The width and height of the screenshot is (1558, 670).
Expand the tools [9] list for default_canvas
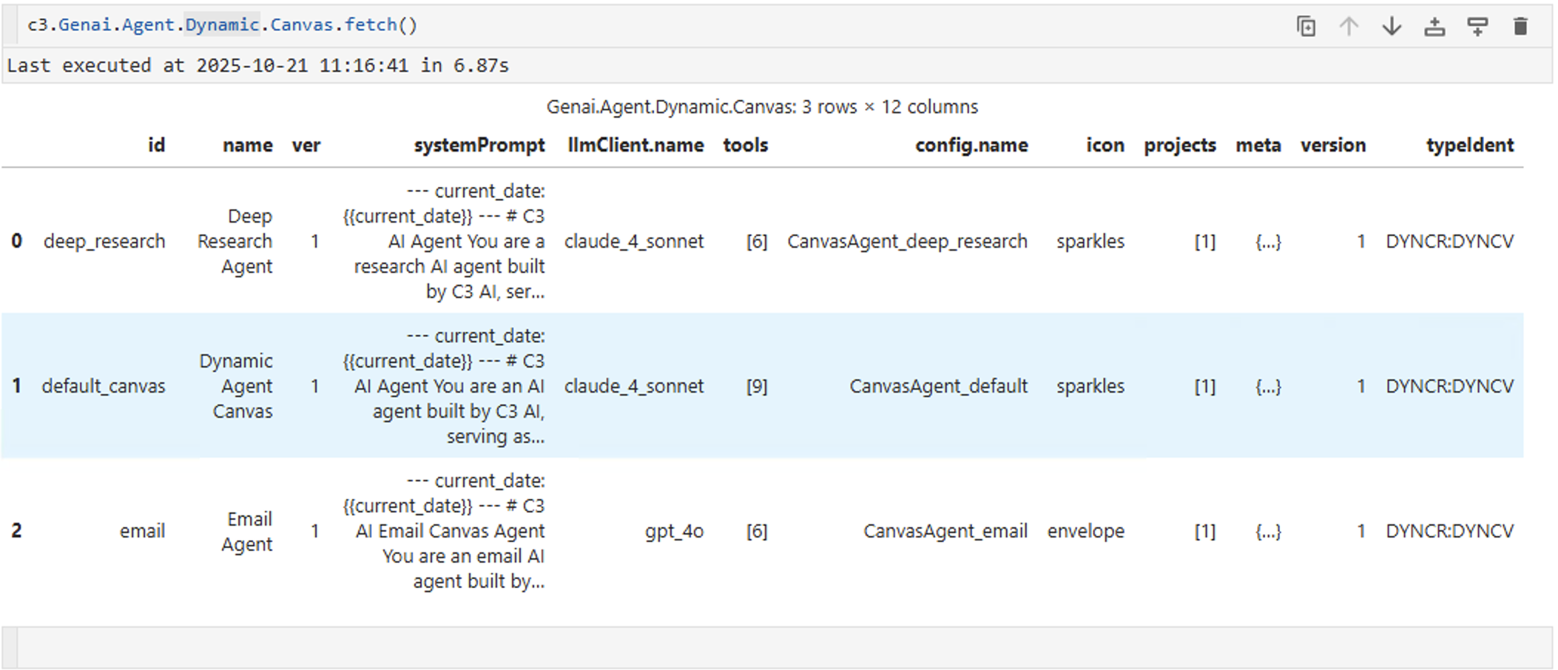756,387
